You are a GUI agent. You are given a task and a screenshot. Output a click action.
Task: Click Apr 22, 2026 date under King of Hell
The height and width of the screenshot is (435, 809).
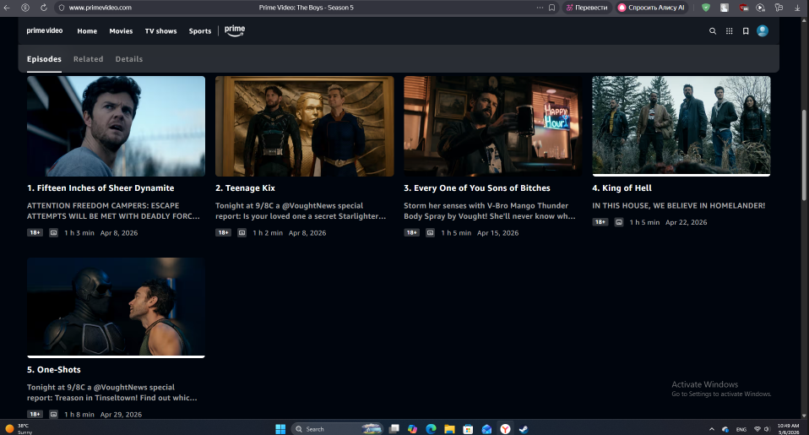(687, 222)
